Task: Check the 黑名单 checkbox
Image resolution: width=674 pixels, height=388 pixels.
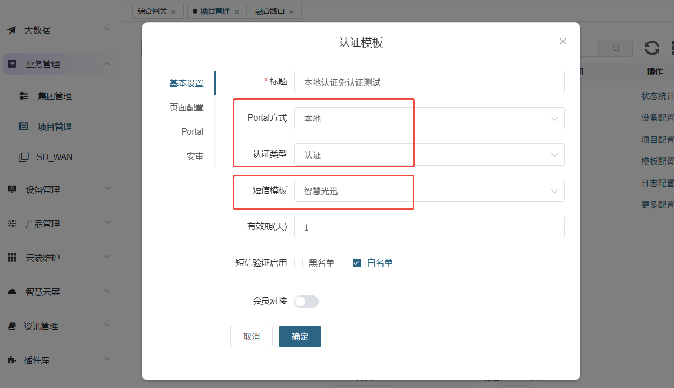Action: pos(299,263)
